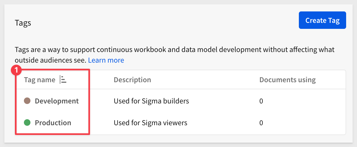Open the Production tag

[53, 122]
